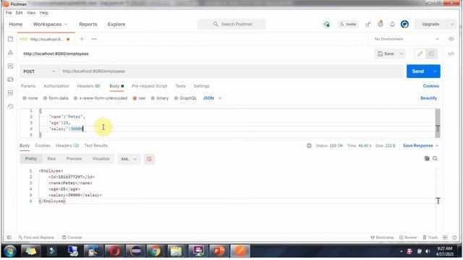The height and width of the screenshot is (260, 463).
Task: Open the APIs sidebar icon
Action: pos(10,53)
